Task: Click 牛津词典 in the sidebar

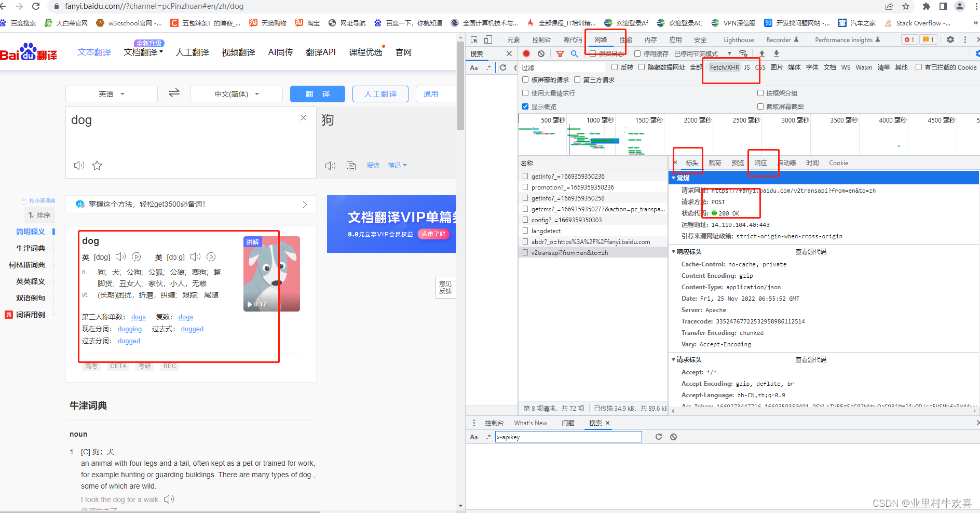Action: (31, 248)
